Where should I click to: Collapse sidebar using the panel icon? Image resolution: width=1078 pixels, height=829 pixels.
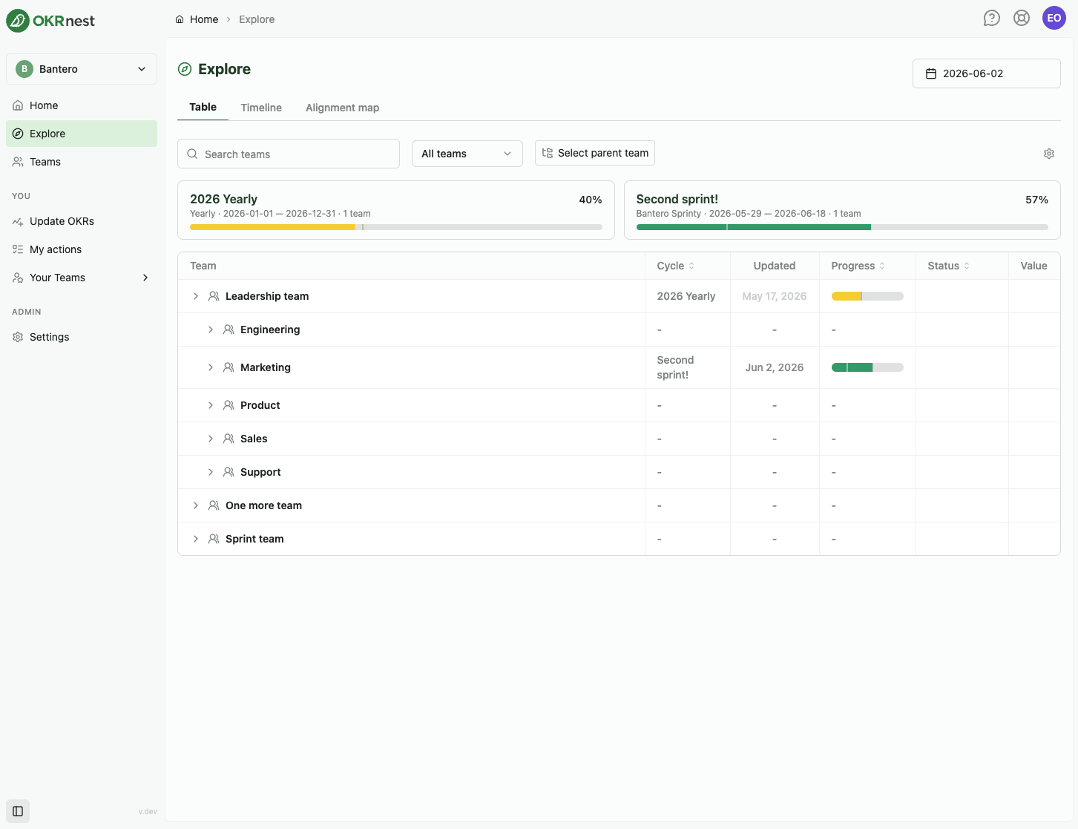tap(18, 811)
